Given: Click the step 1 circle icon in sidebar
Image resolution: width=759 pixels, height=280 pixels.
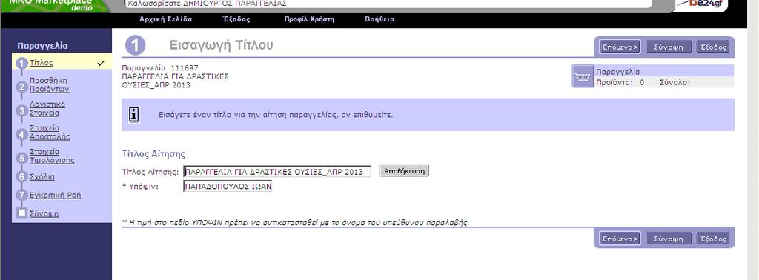Looking at the screenshot, I should click(21, 64).
